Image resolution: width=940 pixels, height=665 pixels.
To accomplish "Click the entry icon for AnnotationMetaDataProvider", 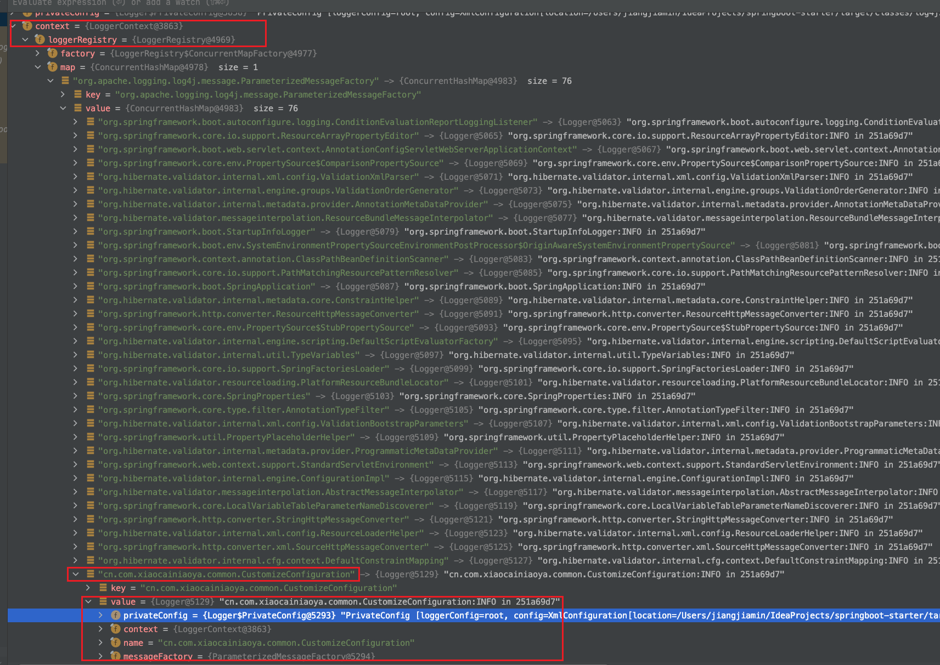I will pos(90,204).
